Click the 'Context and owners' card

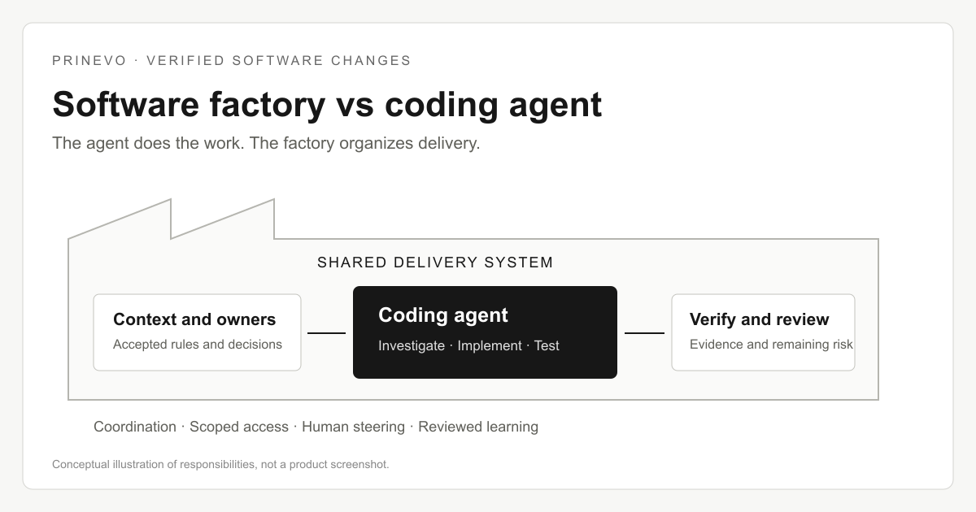tap(197, 332)
